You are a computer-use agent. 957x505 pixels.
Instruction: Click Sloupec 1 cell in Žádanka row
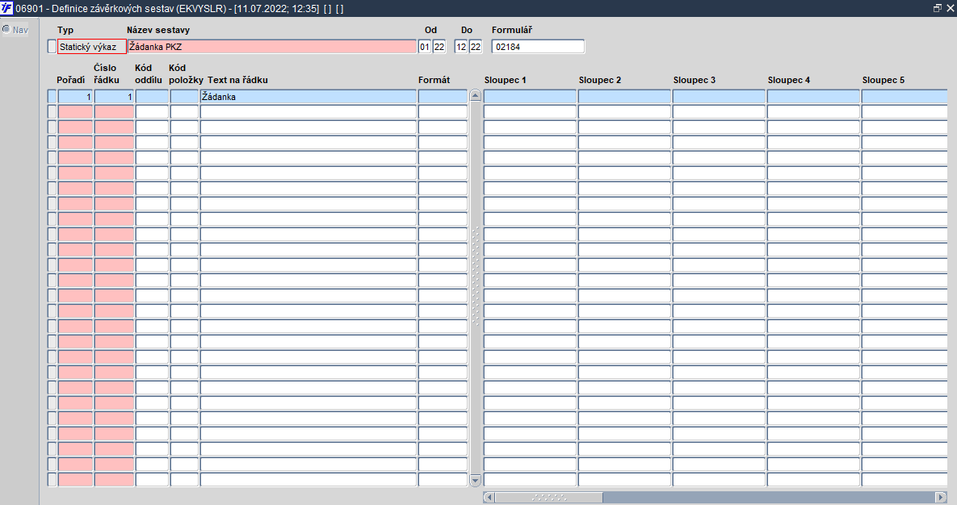[x=530, y=96]
